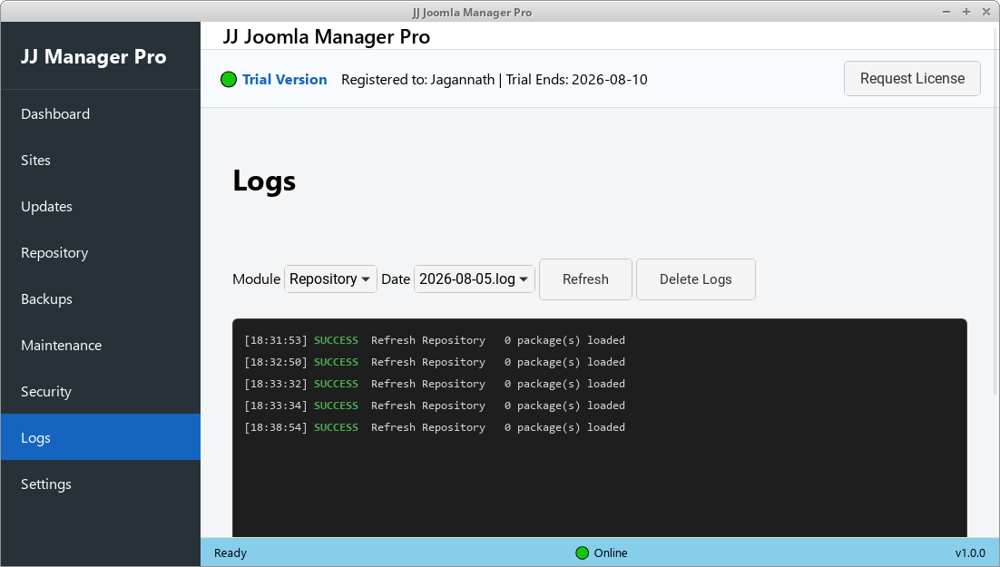Viewport: 1000px width, 567px height.
Task: Click the Online label in status bar
Action: tap(611, 553)
